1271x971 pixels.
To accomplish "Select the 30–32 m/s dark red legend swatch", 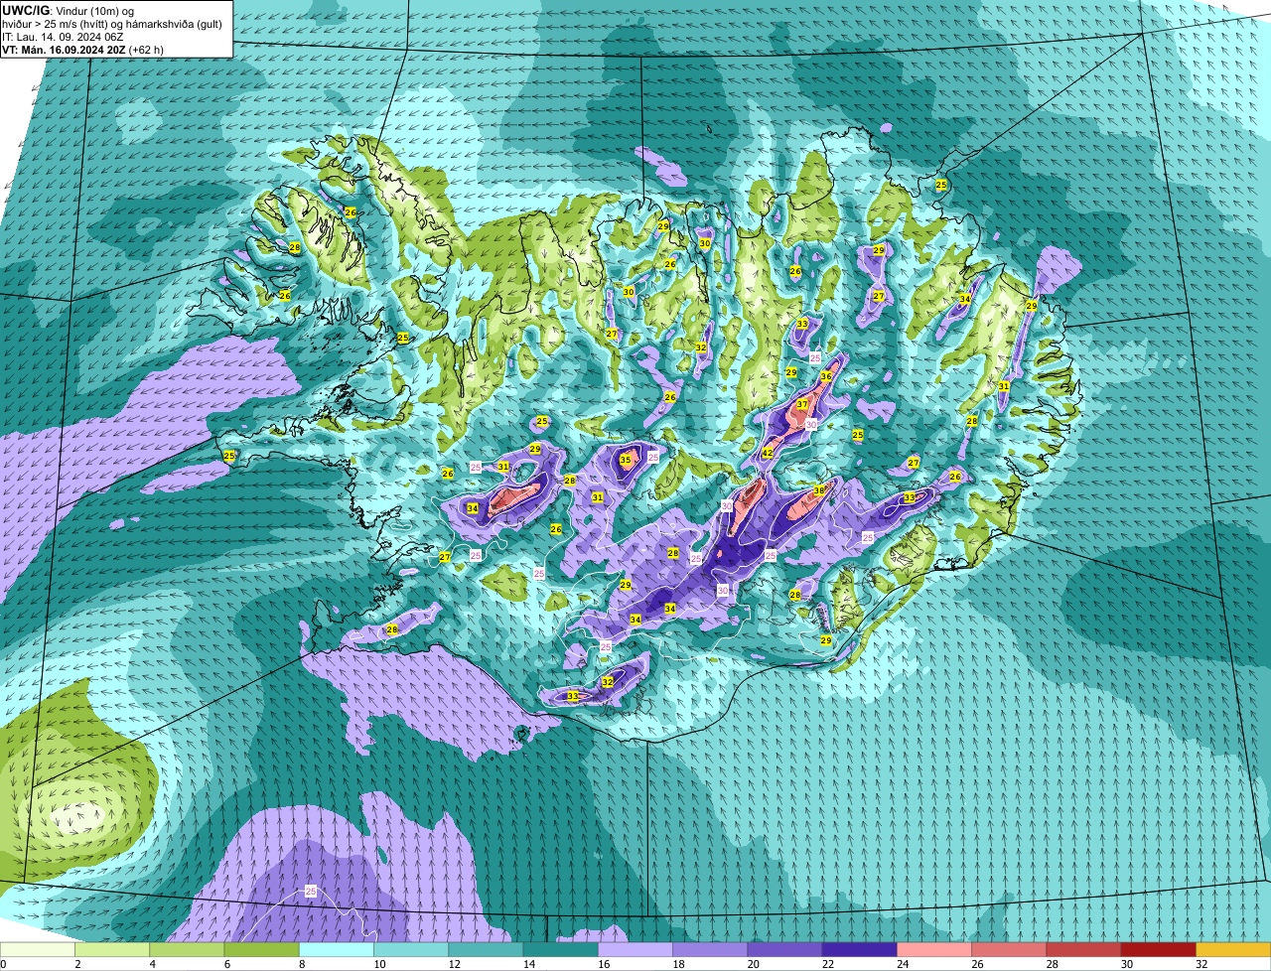I will click(x=1159, y=950).
